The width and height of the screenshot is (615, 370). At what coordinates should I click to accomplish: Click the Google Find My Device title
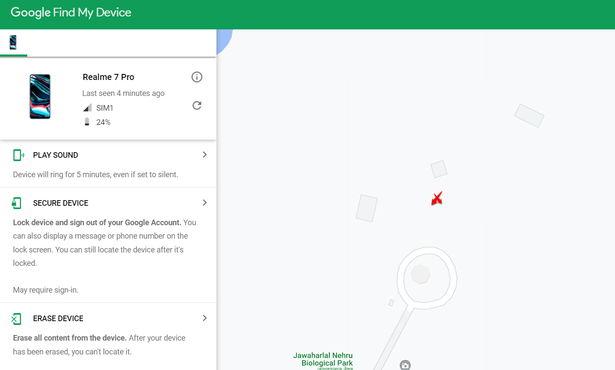point(71,13)
